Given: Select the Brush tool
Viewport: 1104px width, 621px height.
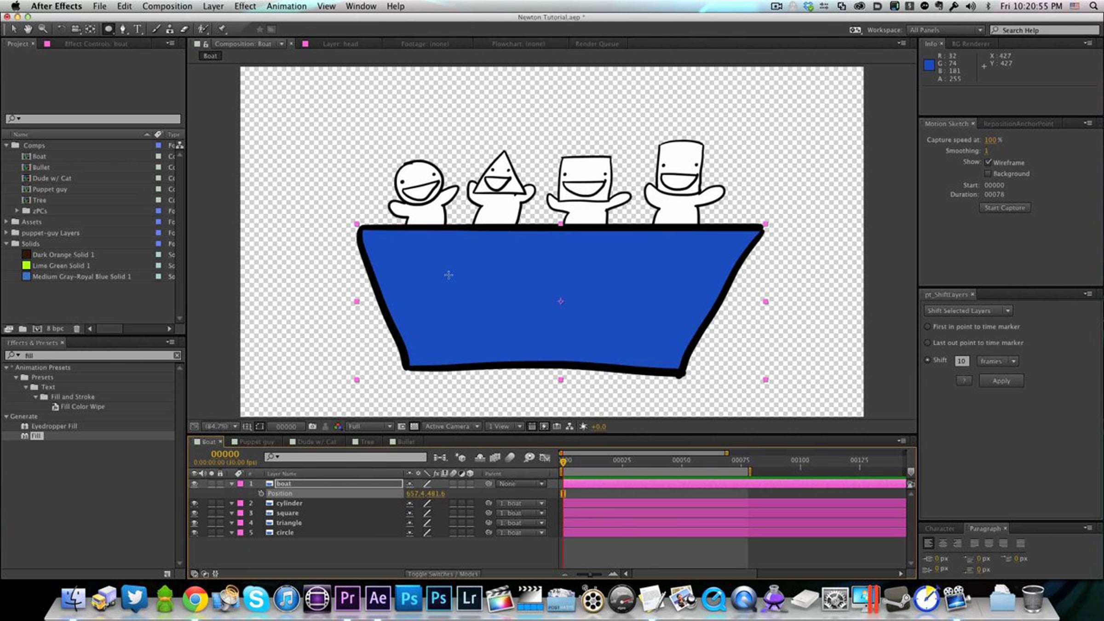Looking at the screenshot, I should pos(156,29).
